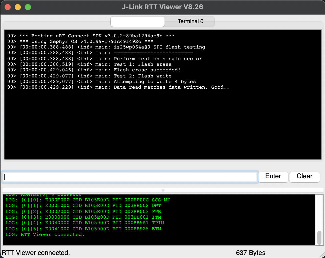Click the 637 Bytes counter in status bar
Image resolution: width=325 pixels, height=258 pixels.
pos(250,253)
